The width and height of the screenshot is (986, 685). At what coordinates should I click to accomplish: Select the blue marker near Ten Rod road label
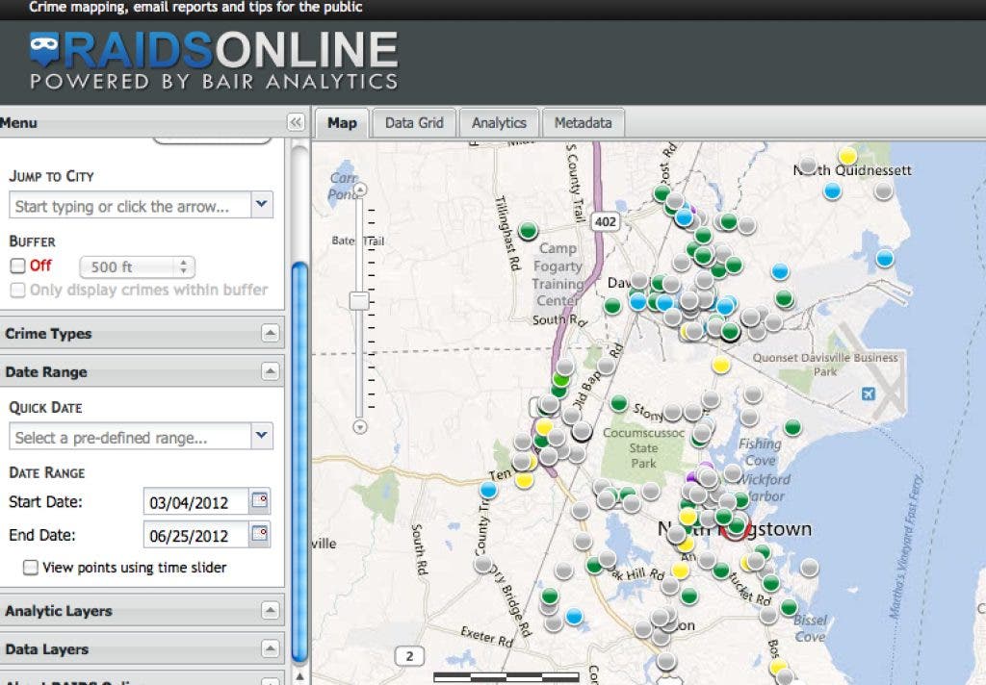click(488, 490)
